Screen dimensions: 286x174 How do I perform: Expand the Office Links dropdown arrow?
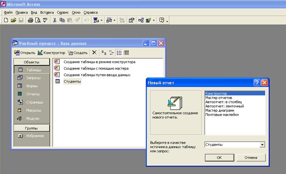tap(101, 20)
